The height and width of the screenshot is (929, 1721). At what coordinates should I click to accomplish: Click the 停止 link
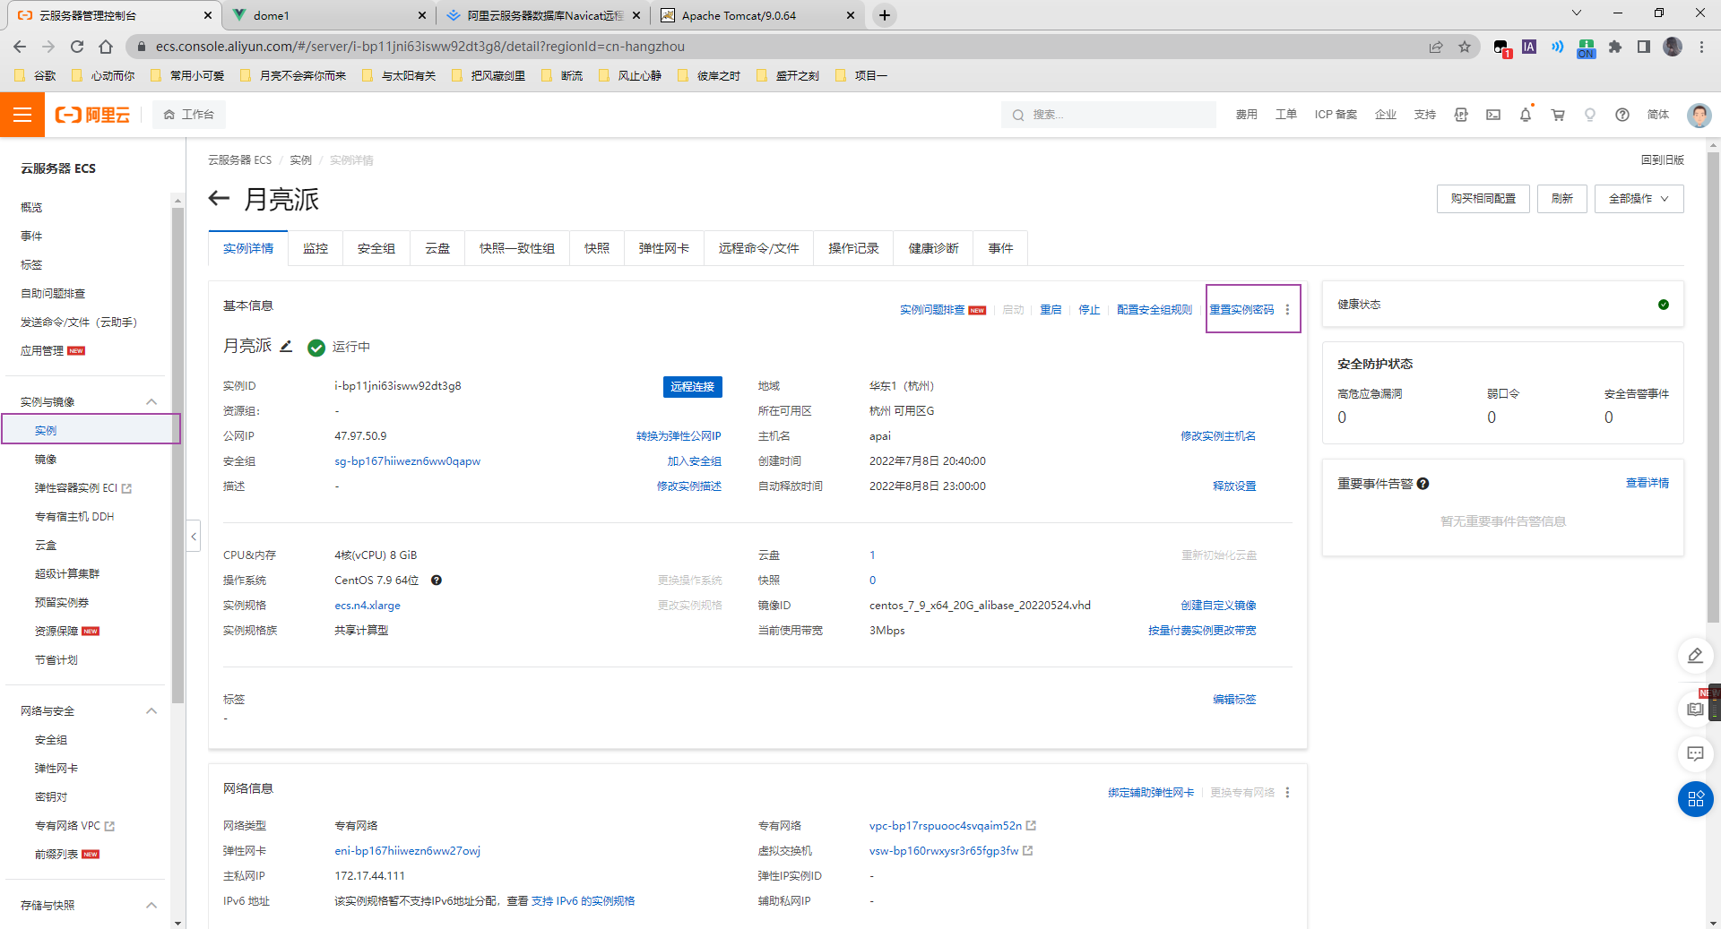point(1089,310)
